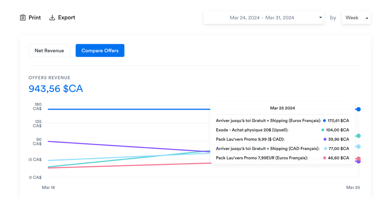Expand the date range caret arrow
The image size is (390, 207).
coord(321,18)
